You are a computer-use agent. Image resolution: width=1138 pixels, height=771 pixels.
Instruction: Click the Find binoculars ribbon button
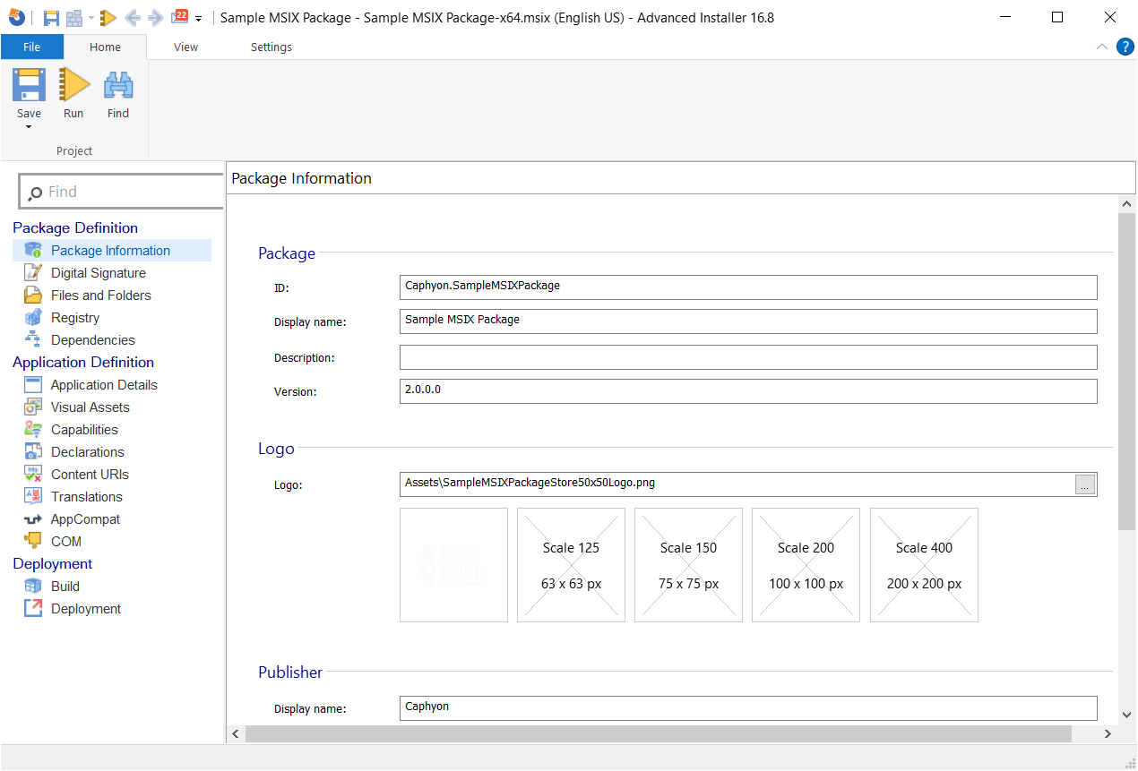(x=118, y=93)
